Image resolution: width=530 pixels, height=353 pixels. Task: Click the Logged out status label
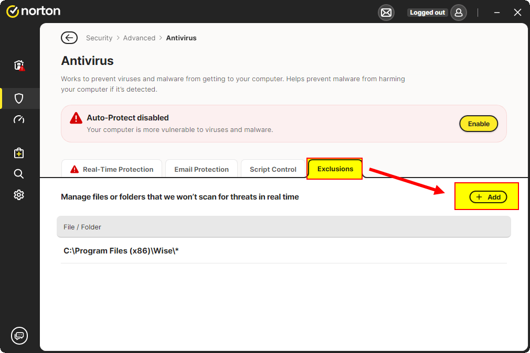tap(427, 13)
